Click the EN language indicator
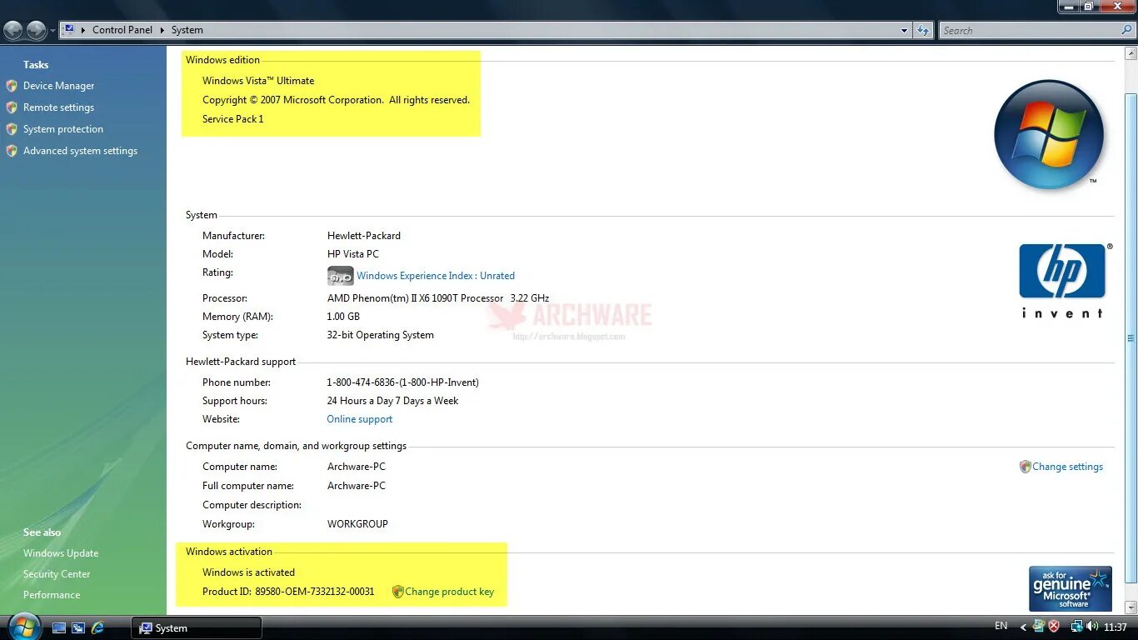The height and width of the screenshot is (640, 1138). (x=1001, y=626)
